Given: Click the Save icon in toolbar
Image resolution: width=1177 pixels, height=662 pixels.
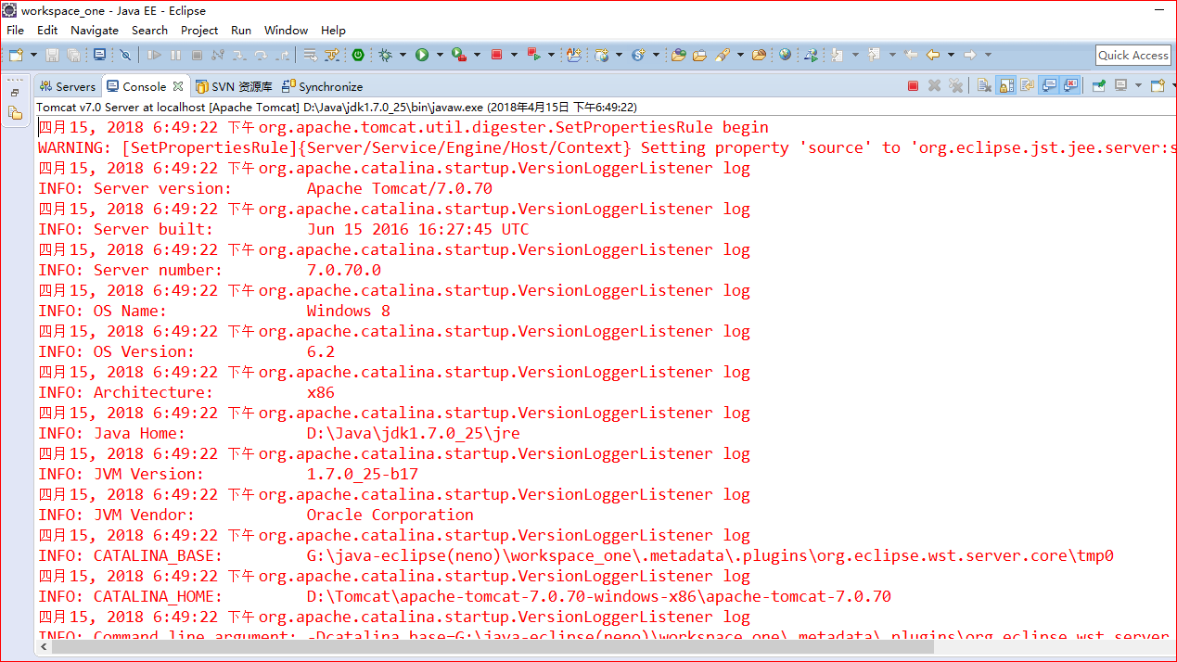Looking at the screenshot, I should [x=52, y=55].
